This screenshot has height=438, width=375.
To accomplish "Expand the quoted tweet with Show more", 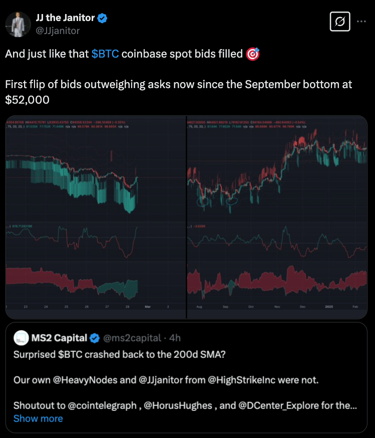I will 38,418.
